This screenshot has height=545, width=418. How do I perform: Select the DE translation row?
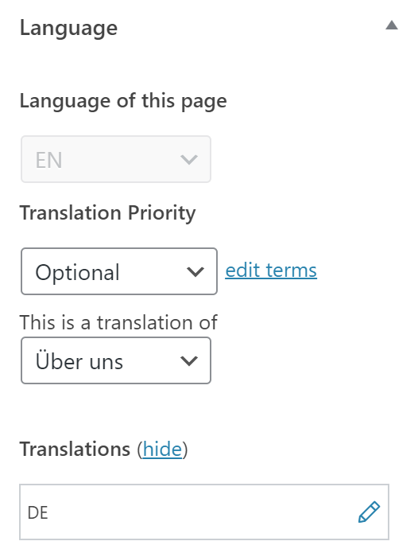[x=204, y=512]
